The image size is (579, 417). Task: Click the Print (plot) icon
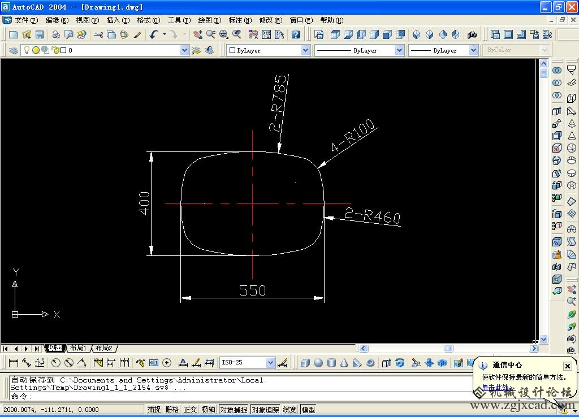(56, 34)
